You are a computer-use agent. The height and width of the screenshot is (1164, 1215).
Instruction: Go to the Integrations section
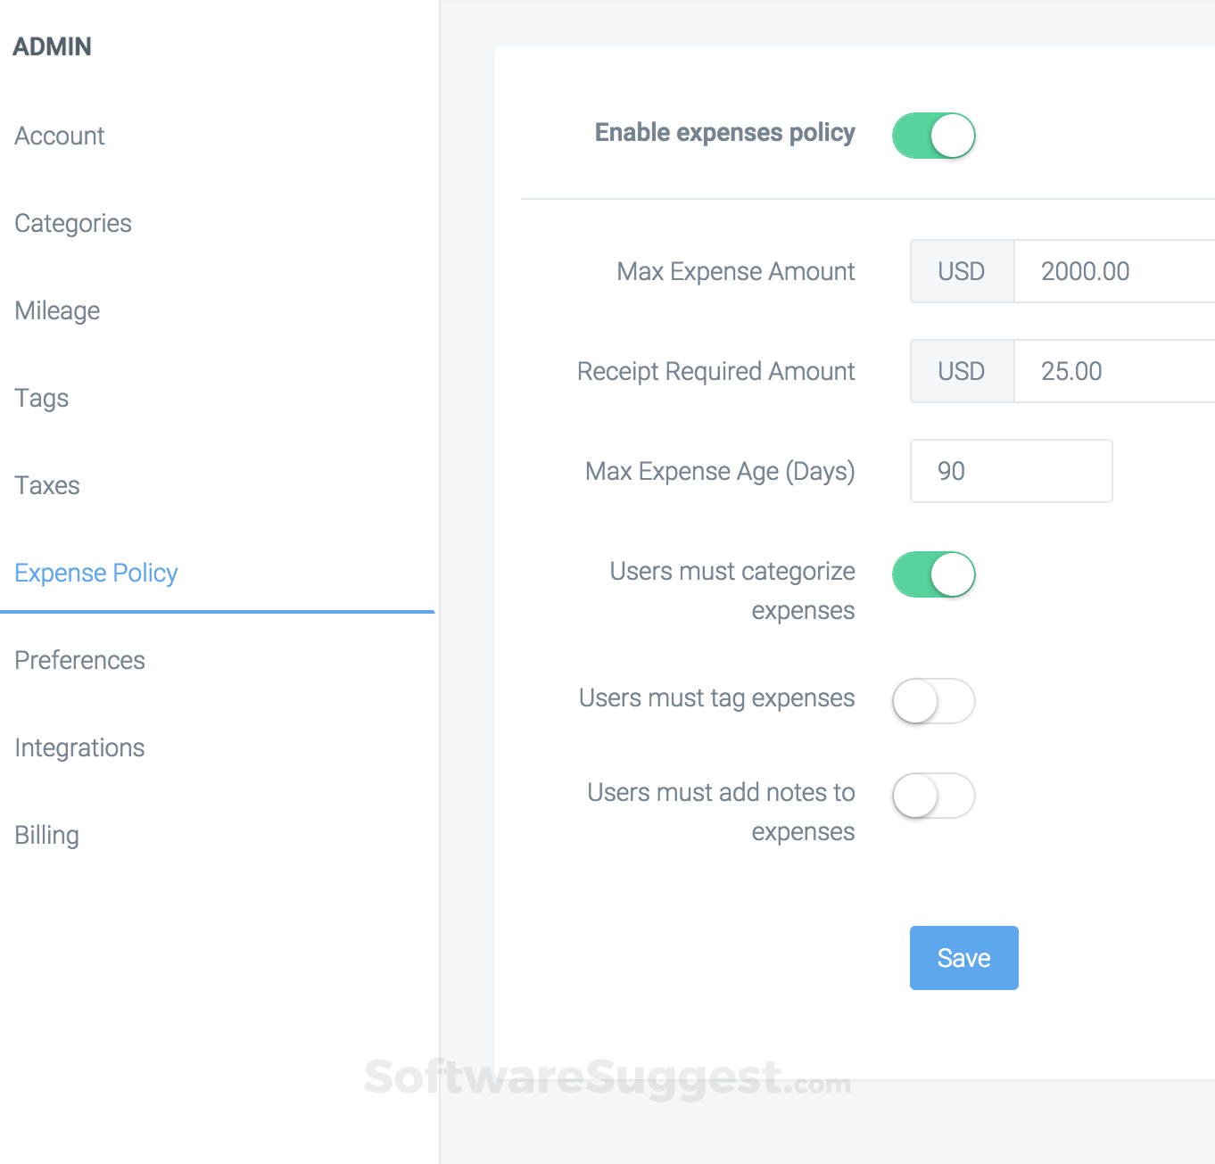79,747
